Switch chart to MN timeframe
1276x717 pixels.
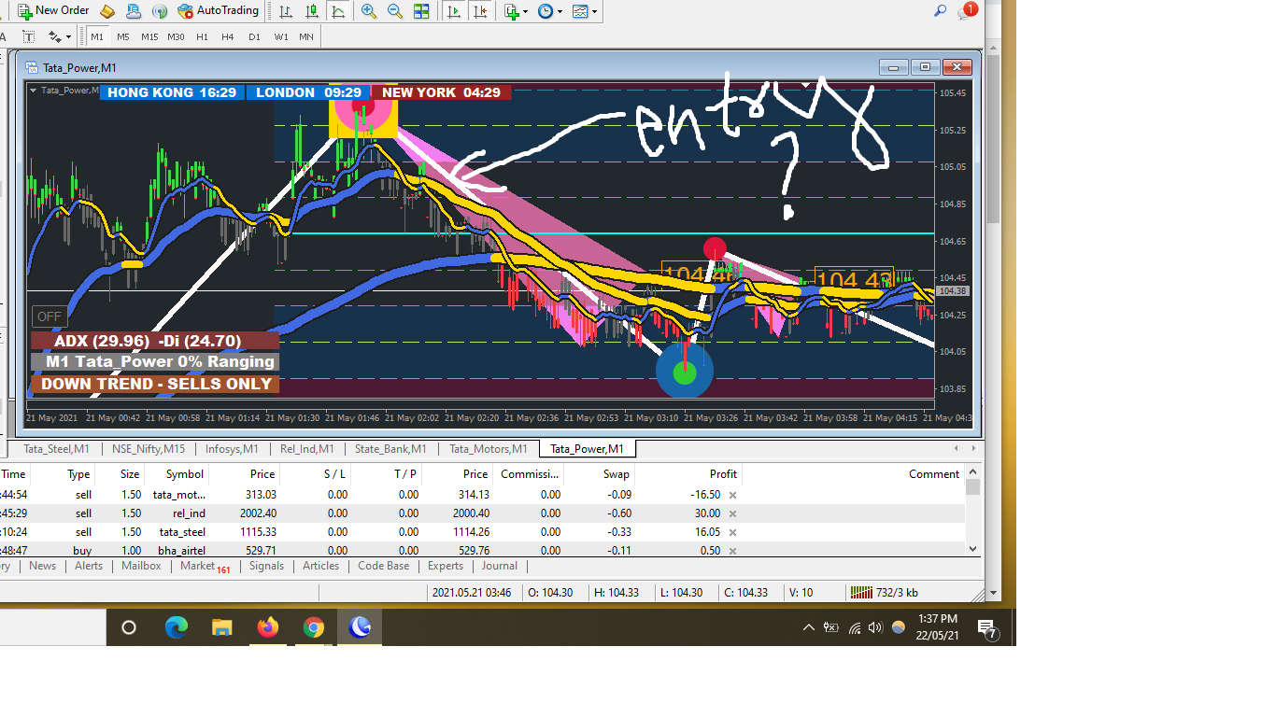(x=306, y=36)
